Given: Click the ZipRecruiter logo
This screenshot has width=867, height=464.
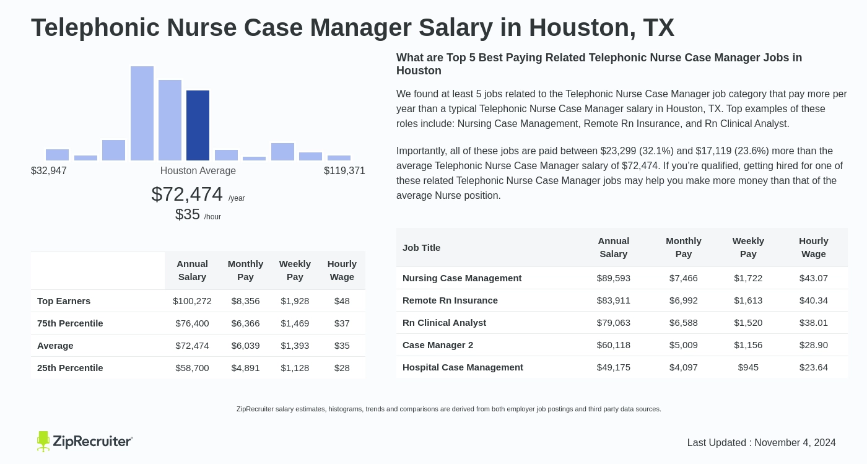Looking at the screenshot, I should [85, 441].
